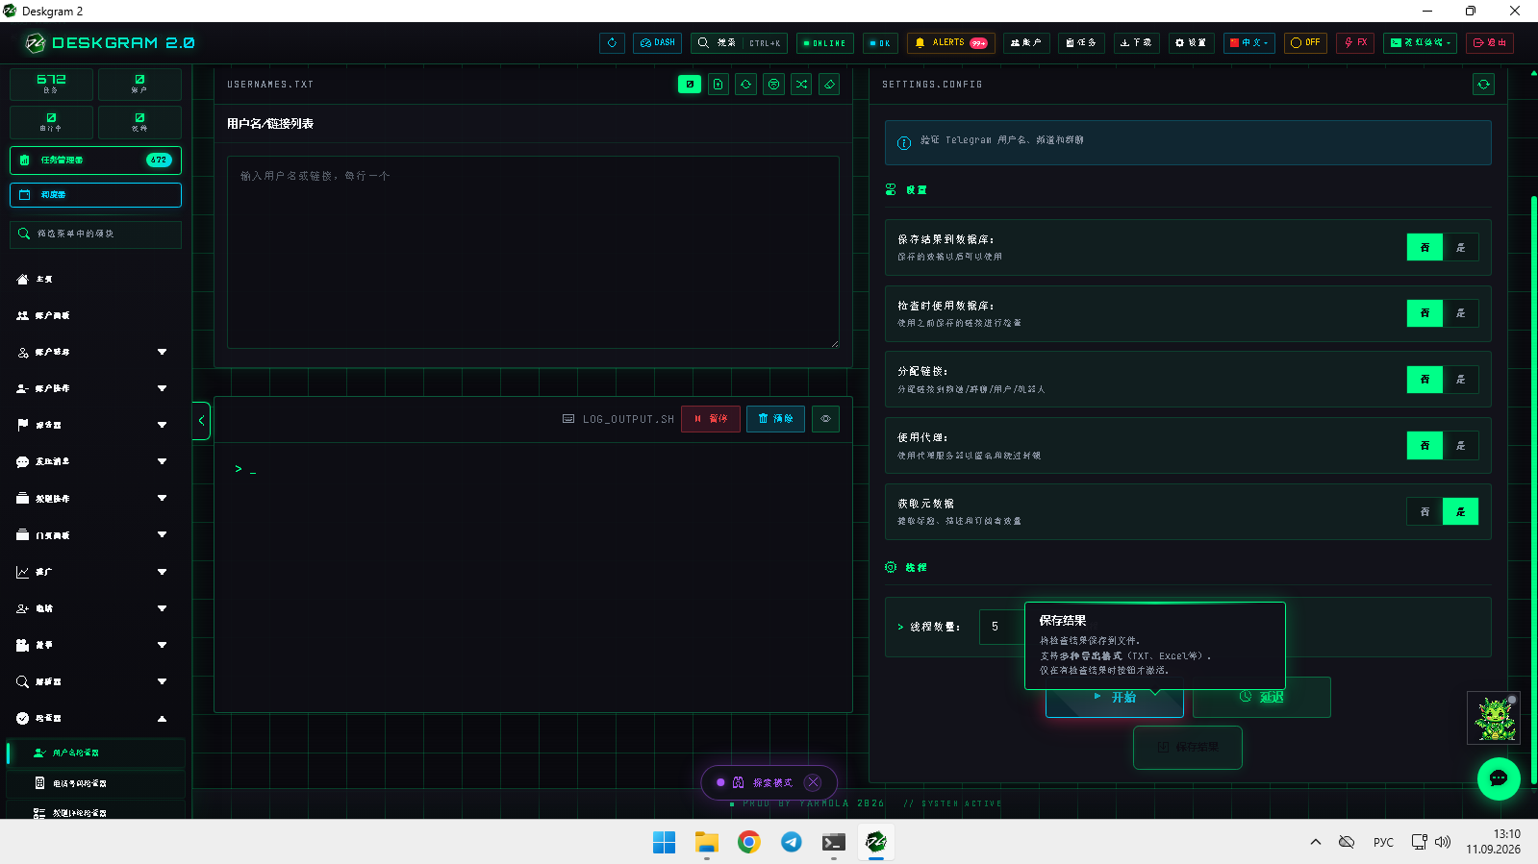This screenshot has height=864, width=1538.
Task: Open File Explorer from the taskbar
Action: click(707, 842)
